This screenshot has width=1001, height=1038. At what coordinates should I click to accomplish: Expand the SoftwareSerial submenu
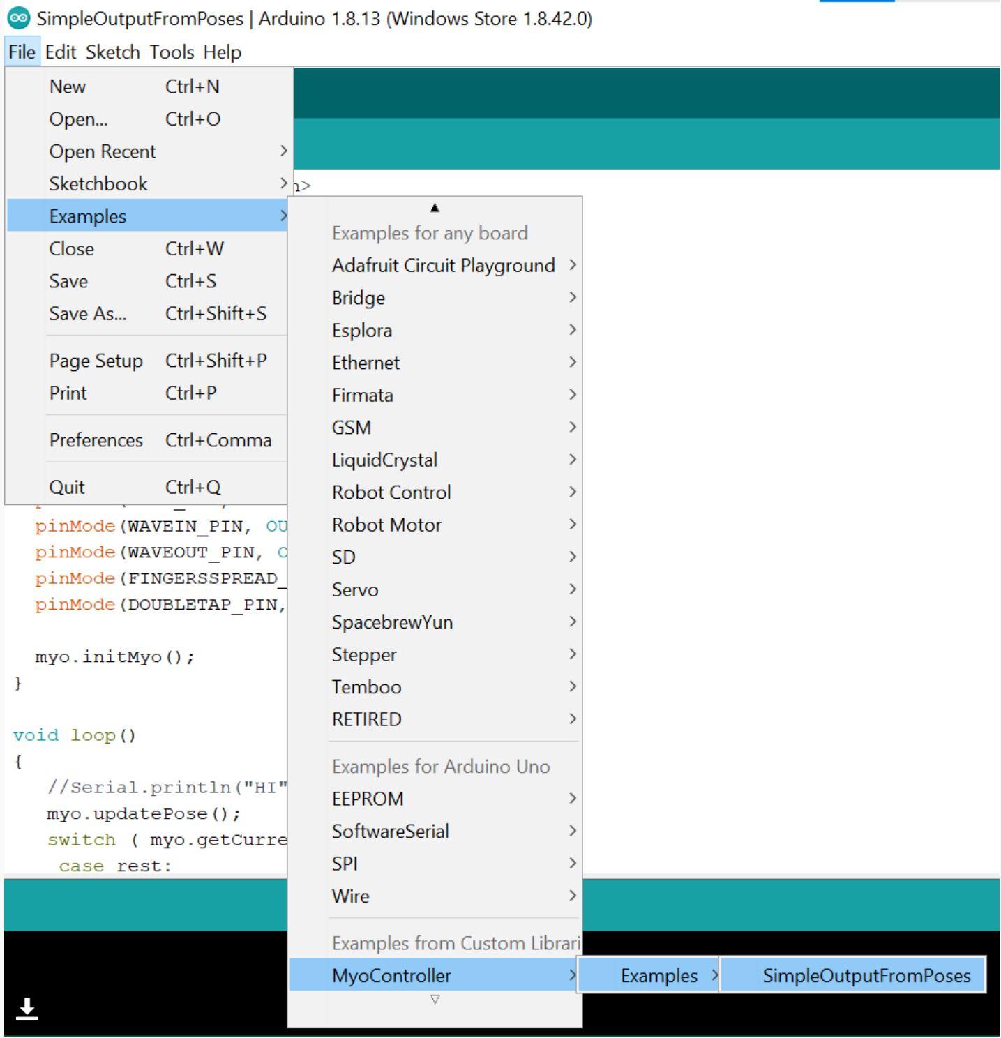point(391,831)
